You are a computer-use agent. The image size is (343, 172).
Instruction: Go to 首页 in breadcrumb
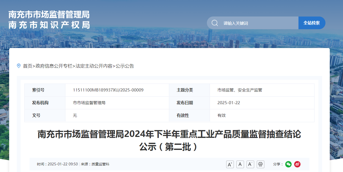pyautogui.click(x=28, y=66)
